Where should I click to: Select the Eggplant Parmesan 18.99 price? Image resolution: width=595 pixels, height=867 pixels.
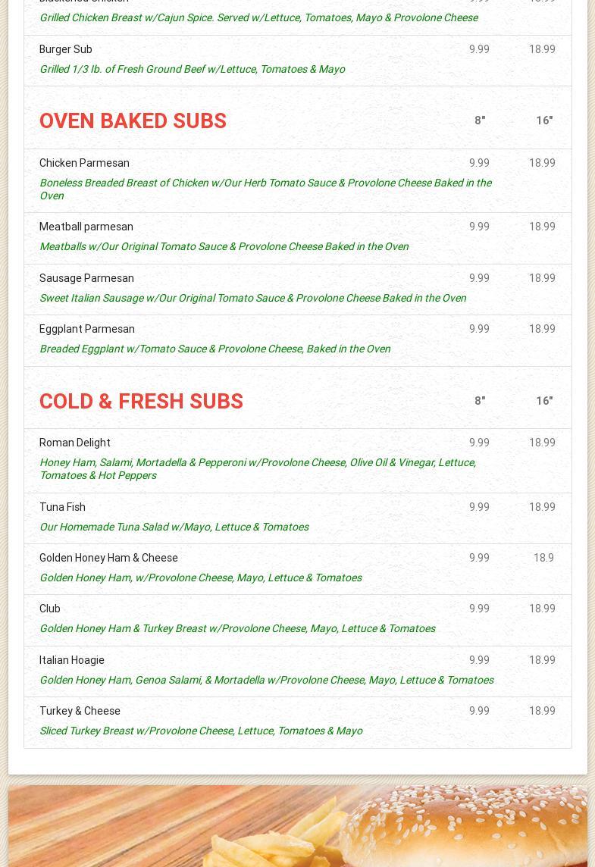[x=542, y=329]
